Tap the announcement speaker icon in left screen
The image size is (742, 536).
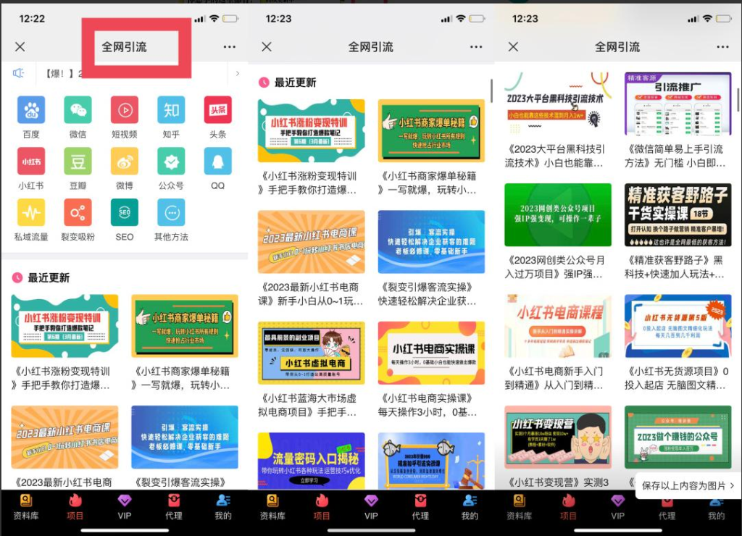[18, 73]
